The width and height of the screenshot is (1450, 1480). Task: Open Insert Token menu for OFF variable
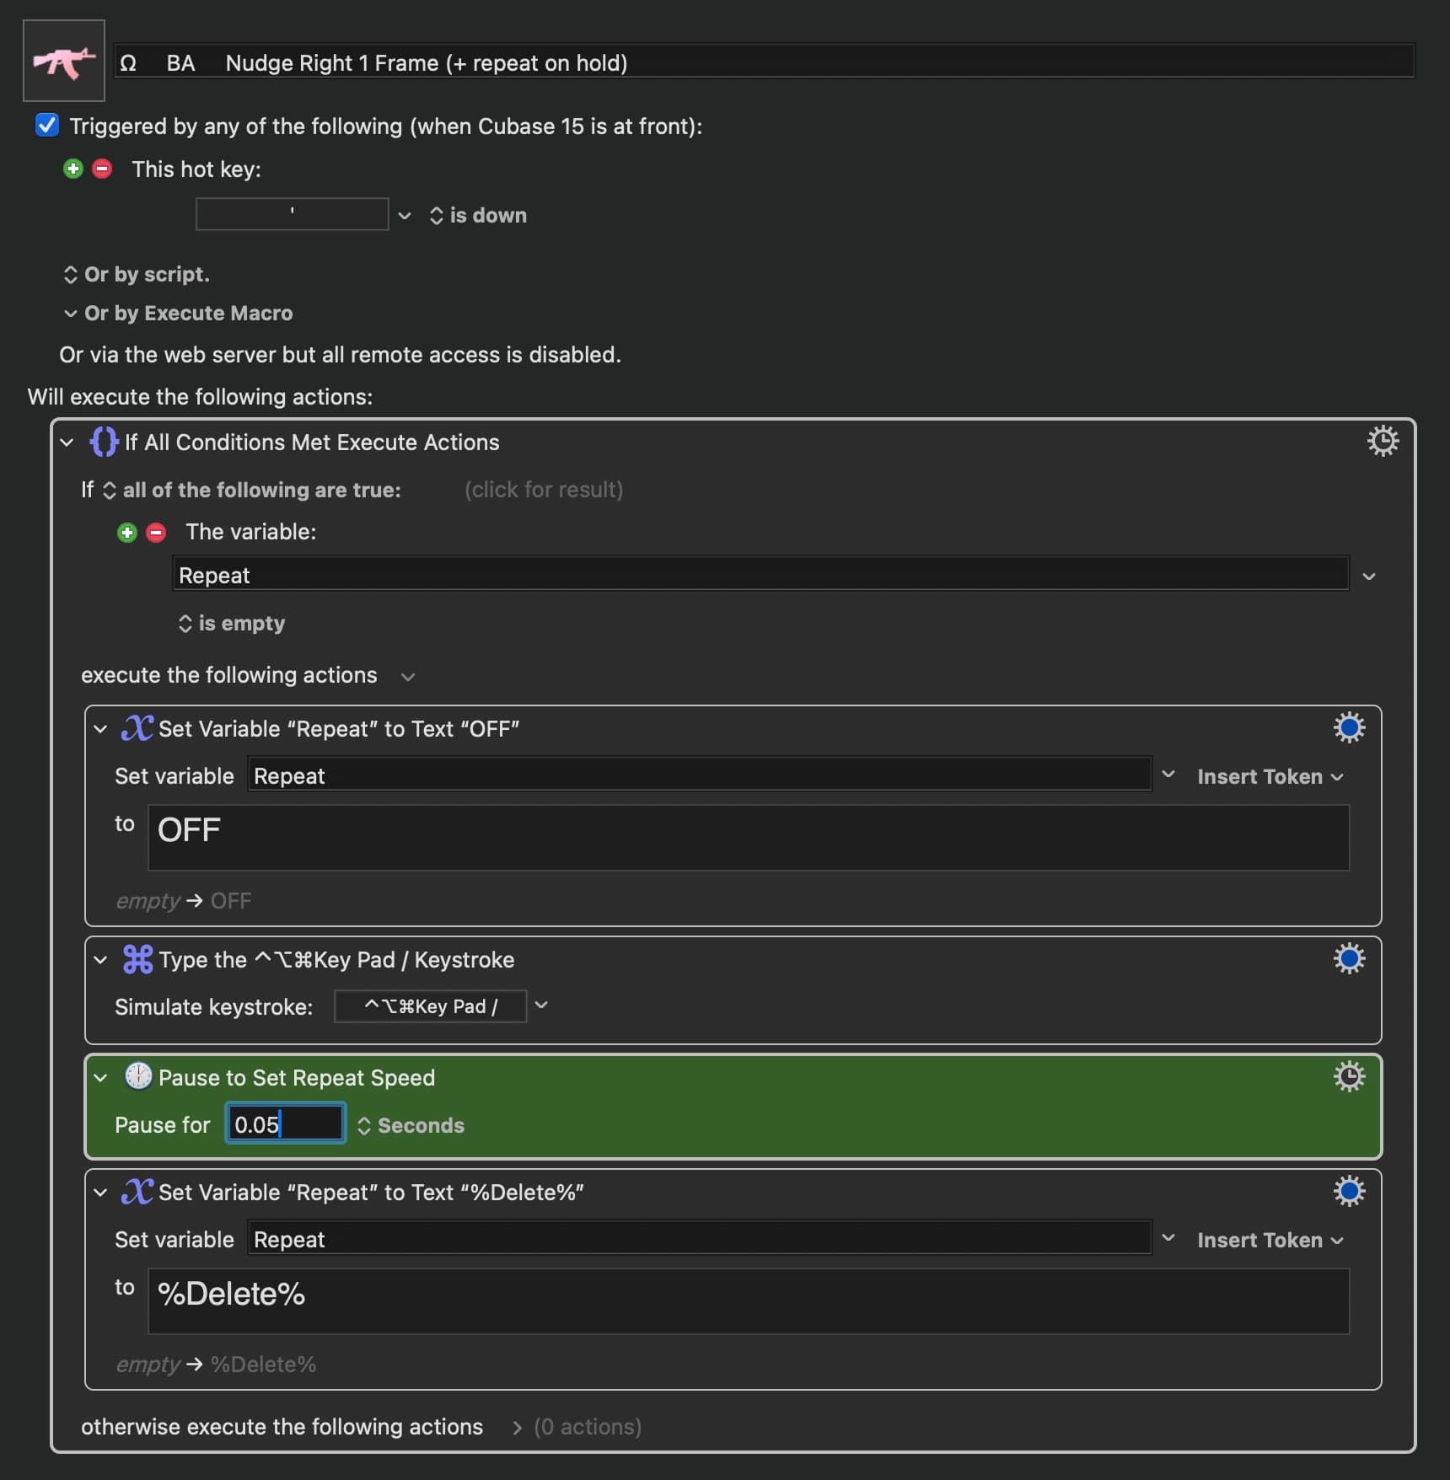1269,777
